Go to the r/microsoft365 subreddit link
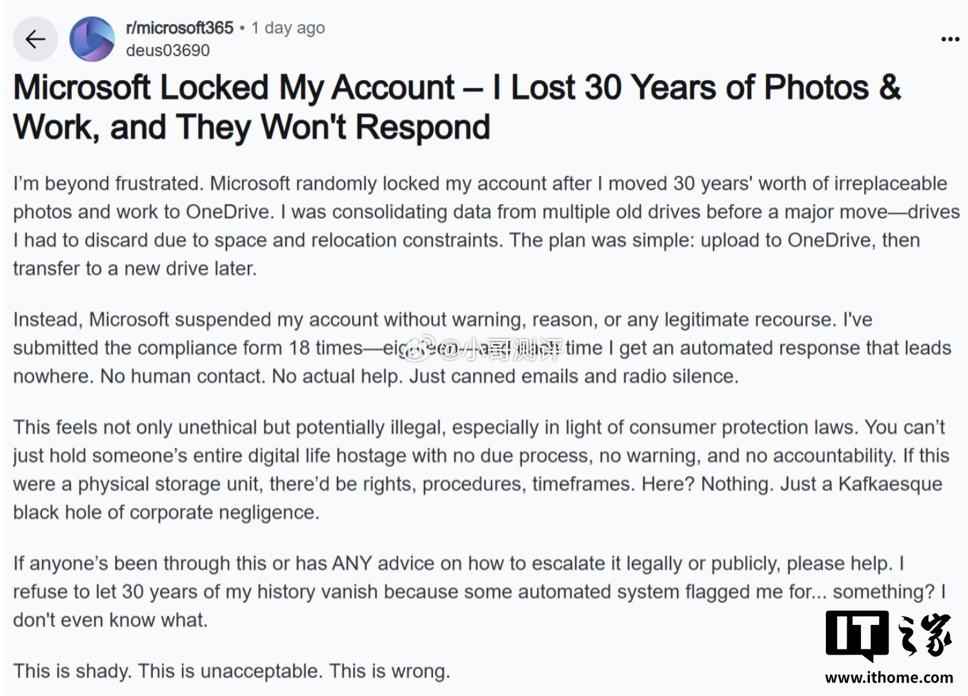 coord(179,28)
